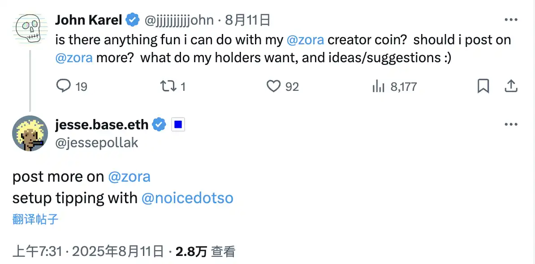Click the John Karel display name
The image size is (535, 264).
coord(89,20)
